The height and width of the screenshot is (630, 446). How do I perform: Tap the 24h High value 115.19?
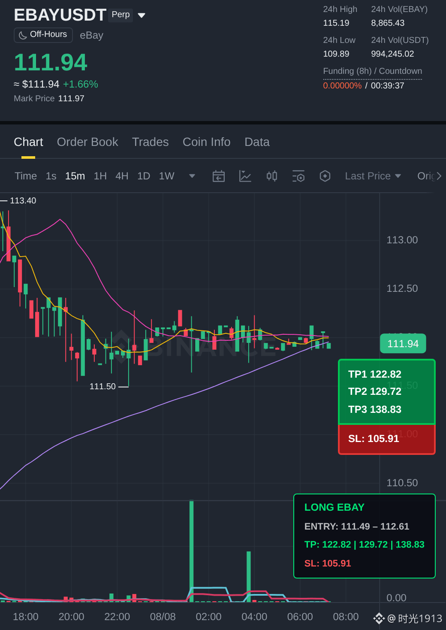(336, 23)
